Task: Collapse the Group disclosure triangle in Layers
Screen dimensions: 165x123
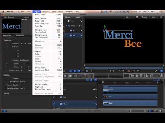Action: (67, 26)
